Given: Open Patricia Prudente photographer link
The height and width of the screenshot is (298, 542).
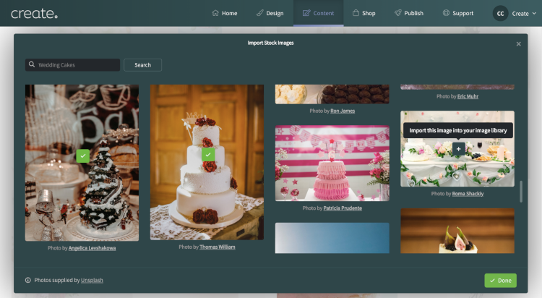Looking at the screenshot, I should point(343,208).
